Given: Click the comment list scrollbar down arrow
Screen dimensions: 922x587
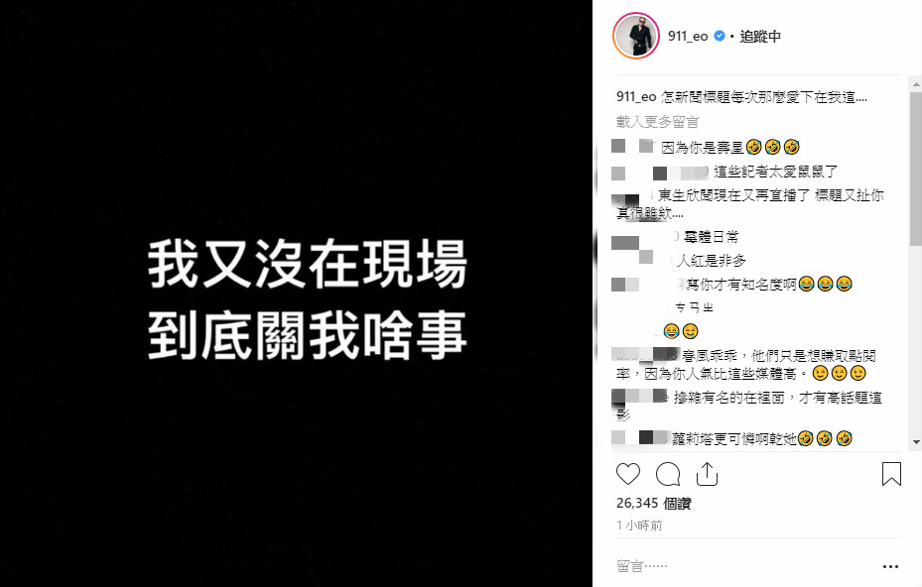Looking at the screenshot, I should 916,442.
